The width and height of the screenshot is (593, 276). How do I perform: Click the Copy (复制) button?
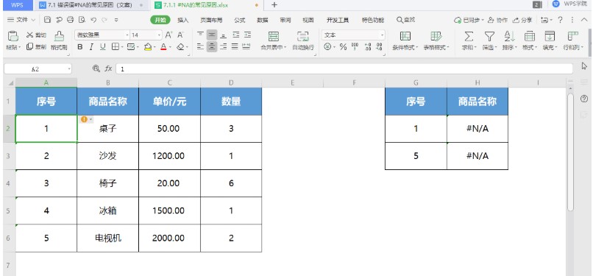click(x=36, y=47)
